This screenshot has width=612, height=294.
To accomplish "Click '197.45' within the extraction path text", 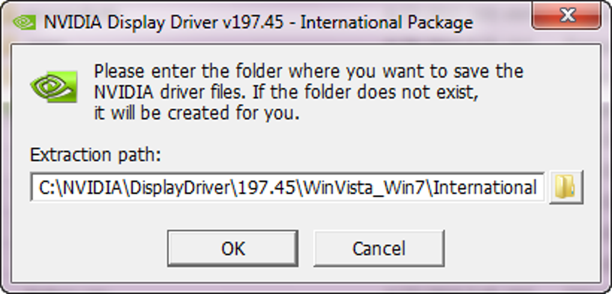I will [266, 188].
